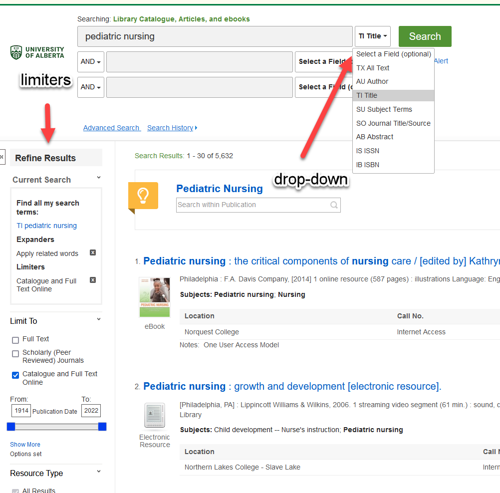Choose Select a Field (optional) option
The image size is (500, 493).
point(394,54)
